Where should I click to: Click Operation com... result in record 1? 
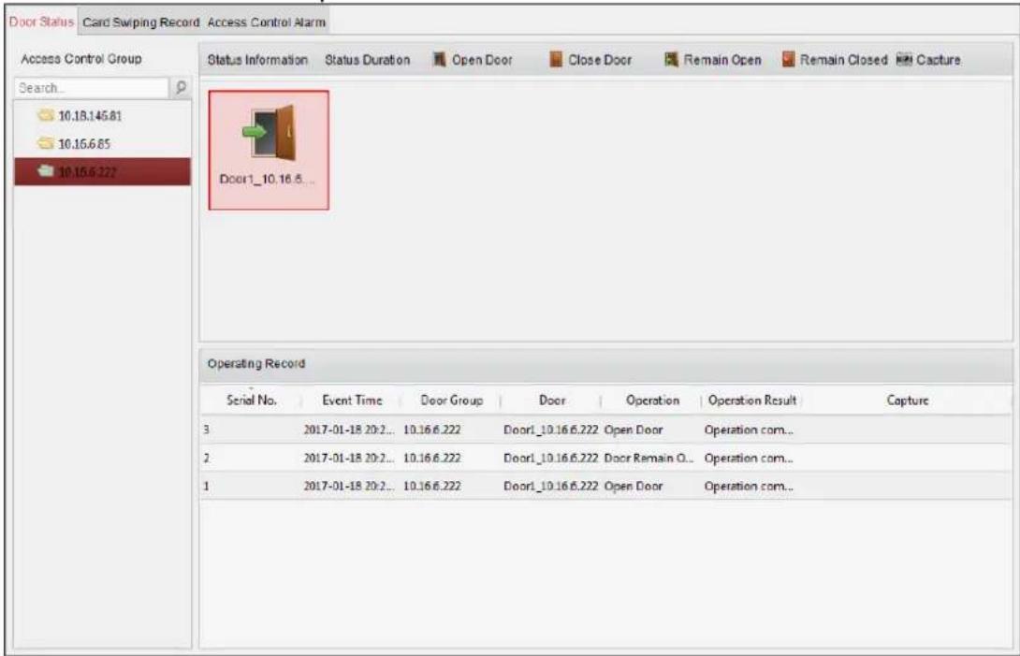[x=749, y=486]
